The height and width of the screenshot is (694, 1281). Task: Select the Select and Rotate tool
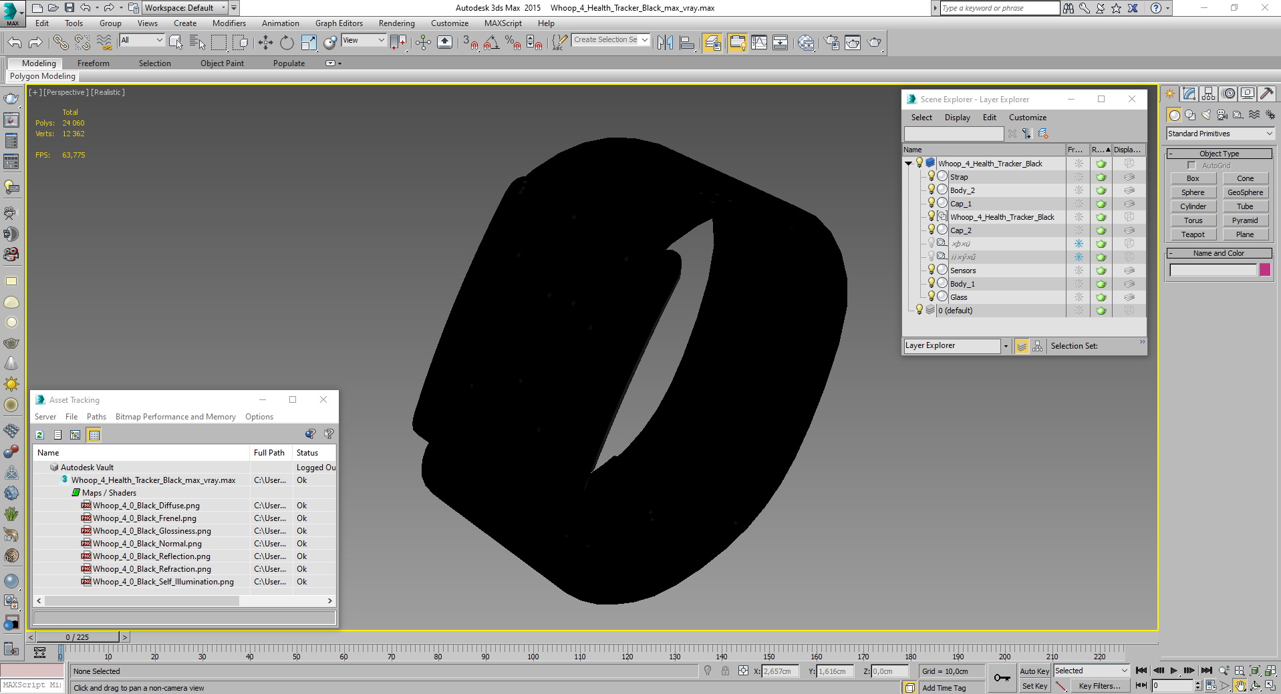coord(287,43)
